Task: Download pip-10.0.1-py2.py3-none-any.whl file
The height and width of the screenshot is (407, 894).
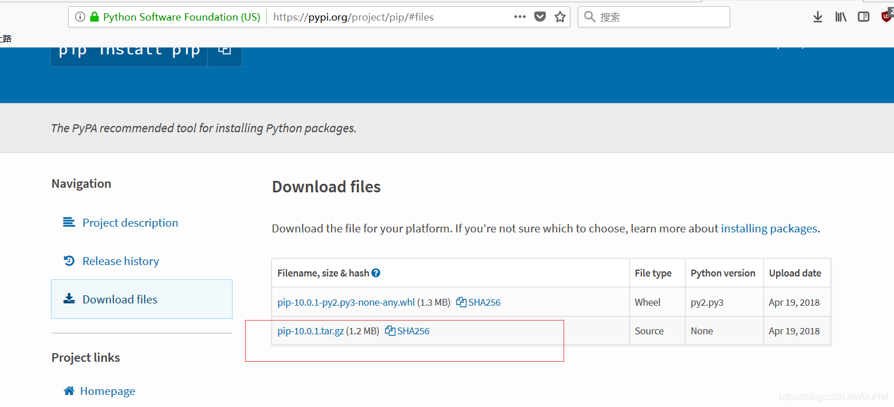Action: tap(346, 302)
